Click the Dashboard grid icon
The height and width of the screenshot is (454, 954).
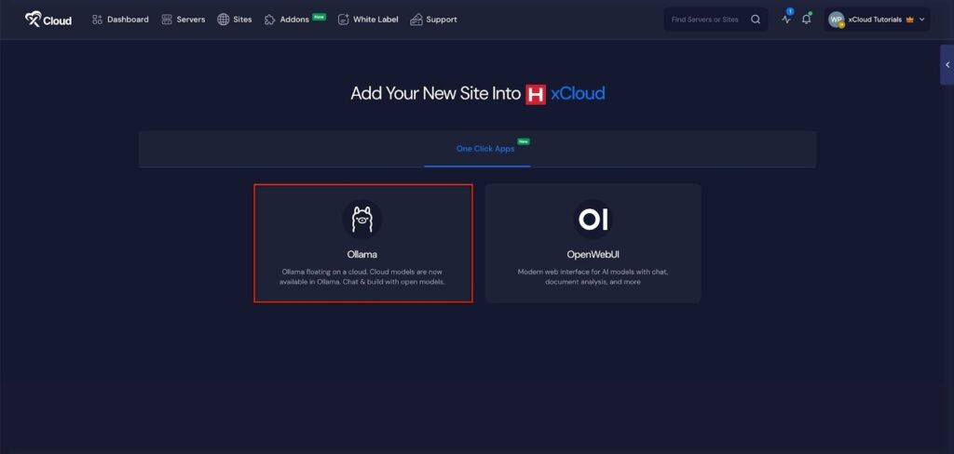[x=97, y=20]
